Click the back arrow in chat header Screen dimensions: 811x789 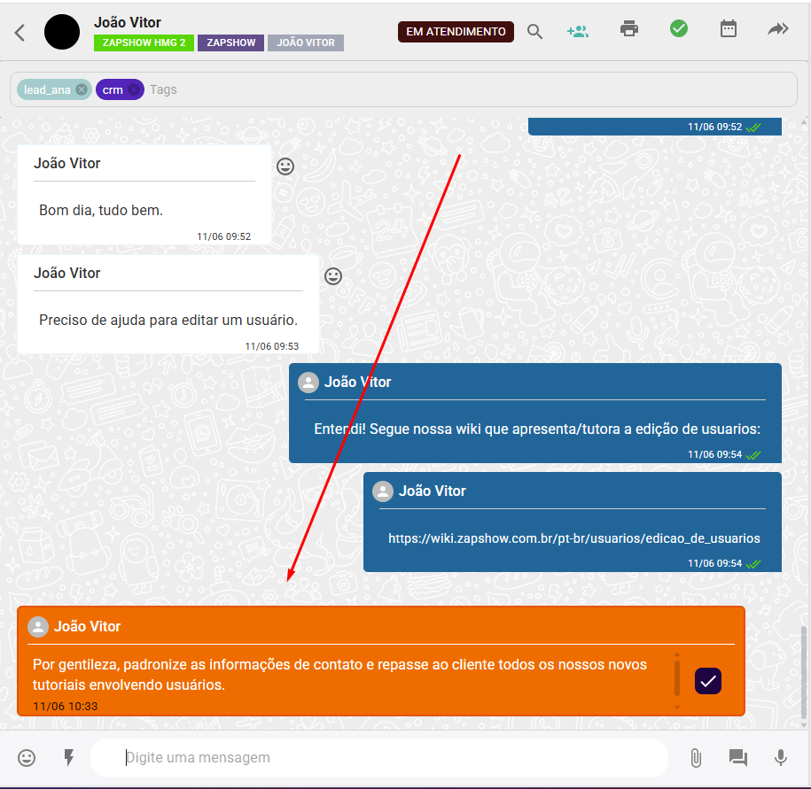pos(19,33)
